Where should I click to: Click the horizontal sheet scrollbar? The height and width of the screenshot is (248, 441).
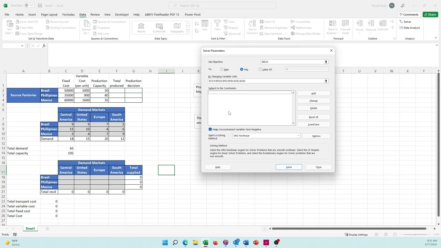(349, 229)
